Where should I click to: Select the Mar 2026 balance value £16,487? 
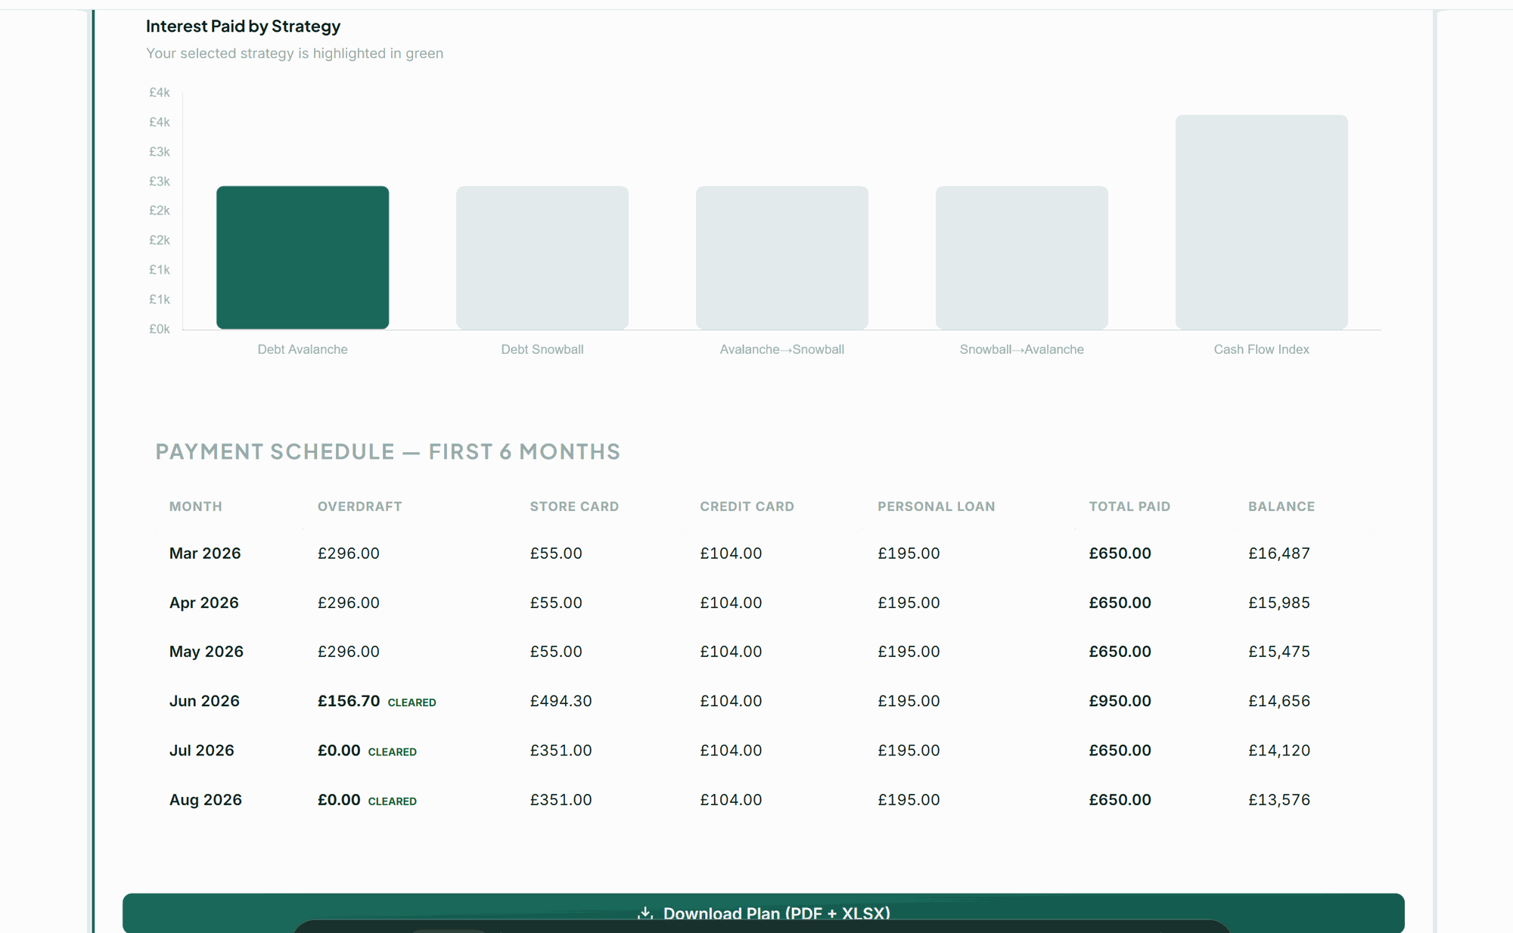coord(1279,553)
